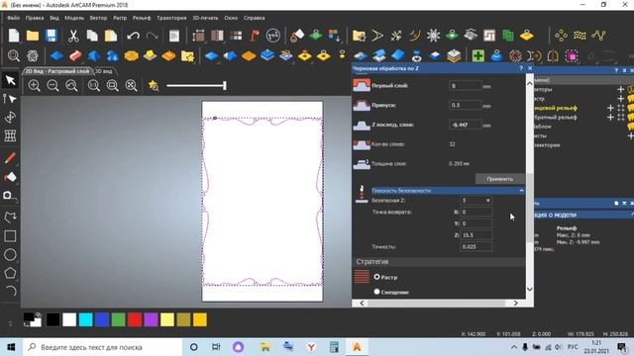
Task: Open the ArtCAM icon in the taskbar
Action: point(357,347)
